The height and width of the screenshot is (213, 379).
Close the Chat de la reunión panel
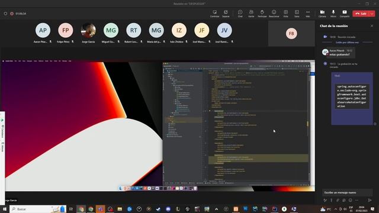[372, 26]
